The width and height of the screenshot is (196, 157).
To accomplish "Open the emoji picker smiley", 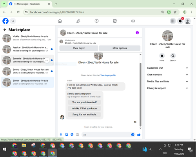I will click(x=132, y=135).
